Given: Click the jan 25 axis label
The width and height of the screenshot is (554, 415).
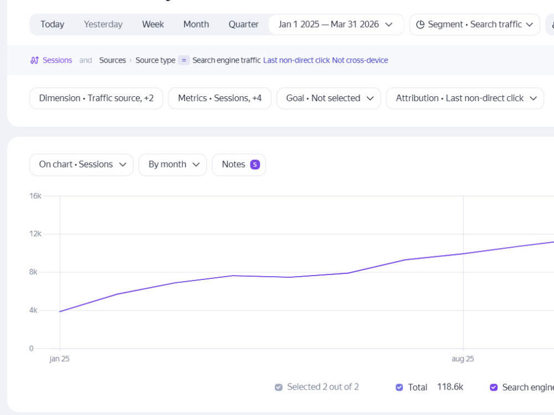Looking at the screenshot, I should pos(59,359).
